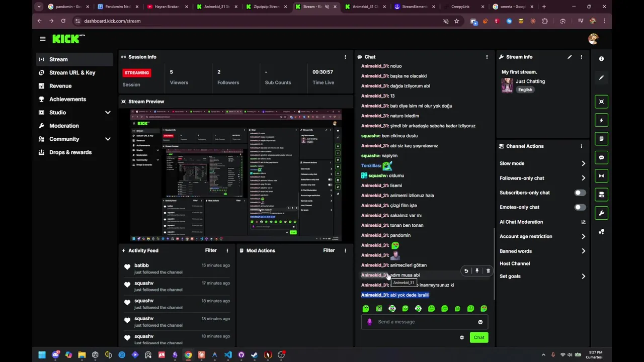Open Slow mode settings arrow
The height and width of the screenshot is (362, 644).
583,163
